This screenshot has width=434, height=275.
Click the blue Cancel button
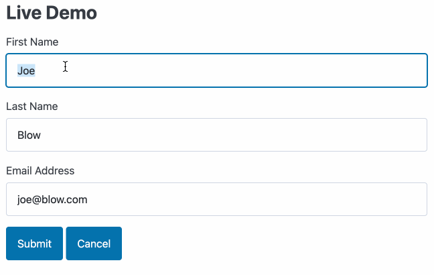[94, 243]
